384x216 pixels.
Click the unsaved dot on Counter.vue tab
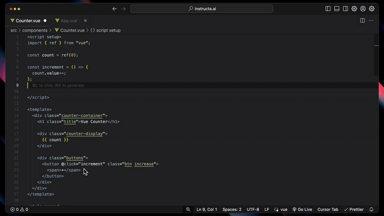pyautogui.click(x=45, y=21)
